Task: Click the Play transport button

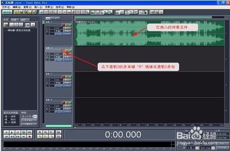Action: [x=12, y=132]
